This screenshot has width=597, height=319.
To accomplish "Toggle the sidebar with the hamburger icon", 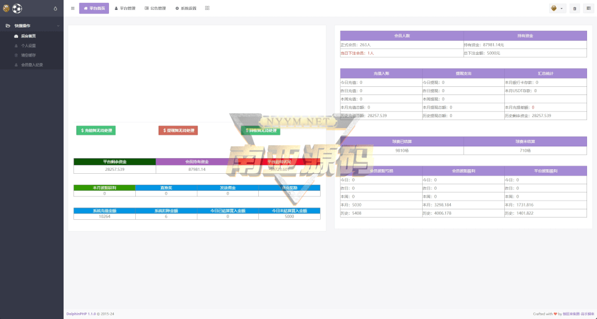I will (72, 8).
